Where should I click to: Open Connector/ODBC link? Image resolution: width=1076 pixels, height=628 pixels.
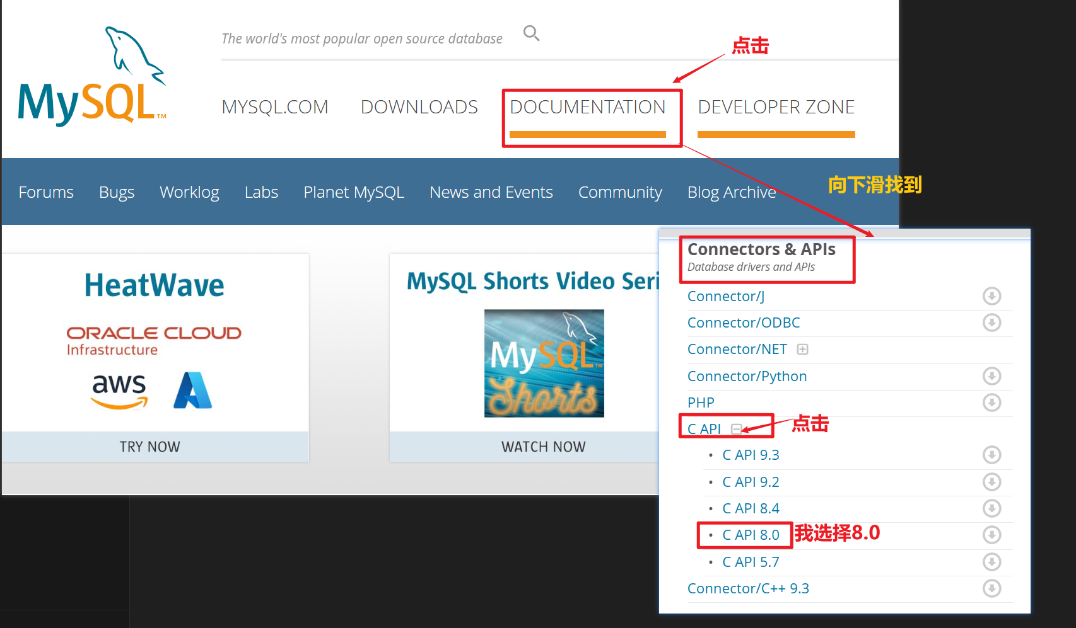744,323
